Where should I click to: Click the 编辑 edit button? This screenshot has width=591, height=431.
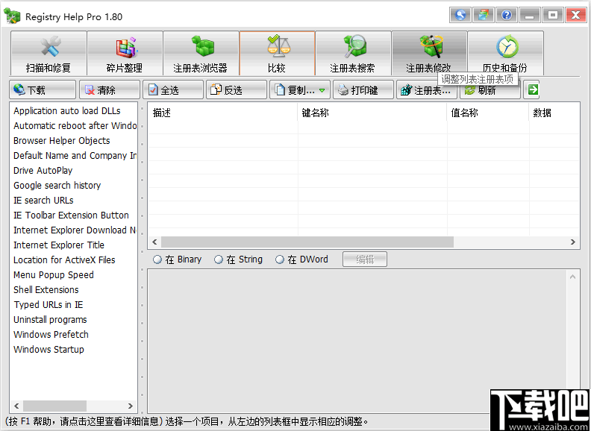click(x=364, y=259)
